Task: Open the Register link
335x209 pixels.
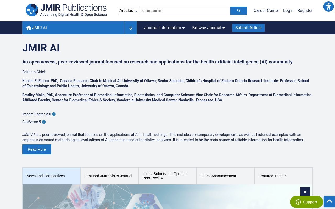Action: point(305,10)
